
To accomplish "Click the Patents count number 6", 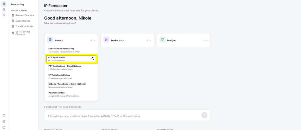I will pyautogui.click(x=91, y=40).
